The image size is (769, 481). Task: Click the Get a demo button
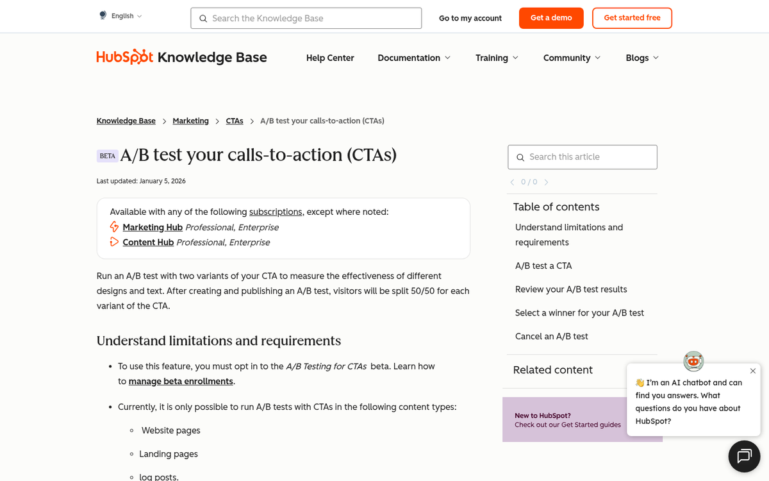click(550, 18)
